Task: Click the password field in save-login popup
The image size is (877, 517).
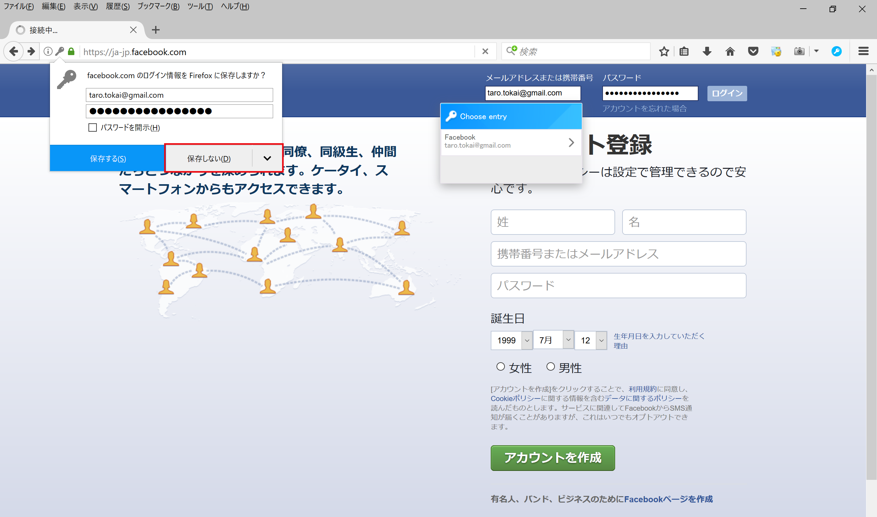Action: 179,111
